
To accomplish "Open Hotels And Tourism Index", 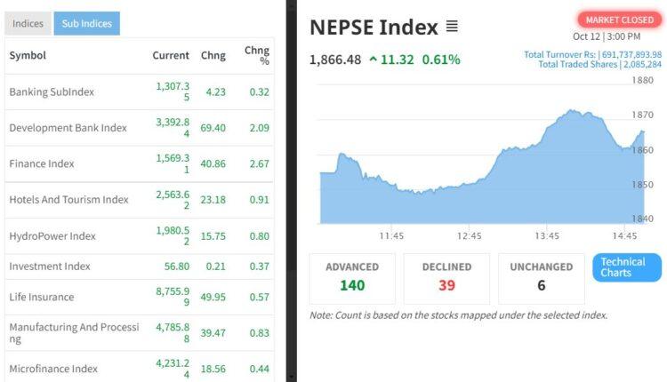I will coord(68,200).
